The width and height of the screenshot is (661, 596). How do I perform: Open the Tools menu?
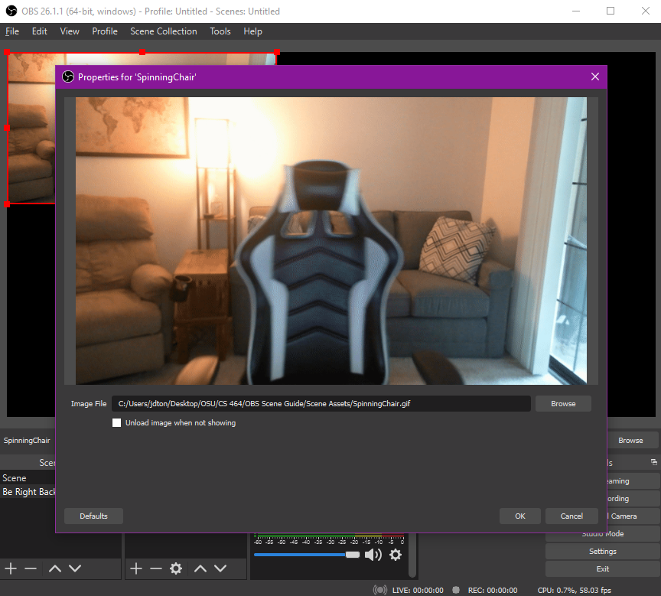220,31
